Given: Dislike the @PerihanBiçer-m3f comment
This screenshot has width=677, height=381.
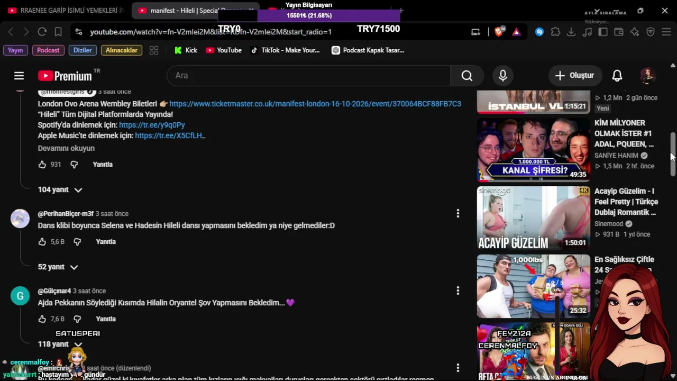Looking at the screenshot, I should (x=77, y=242).
